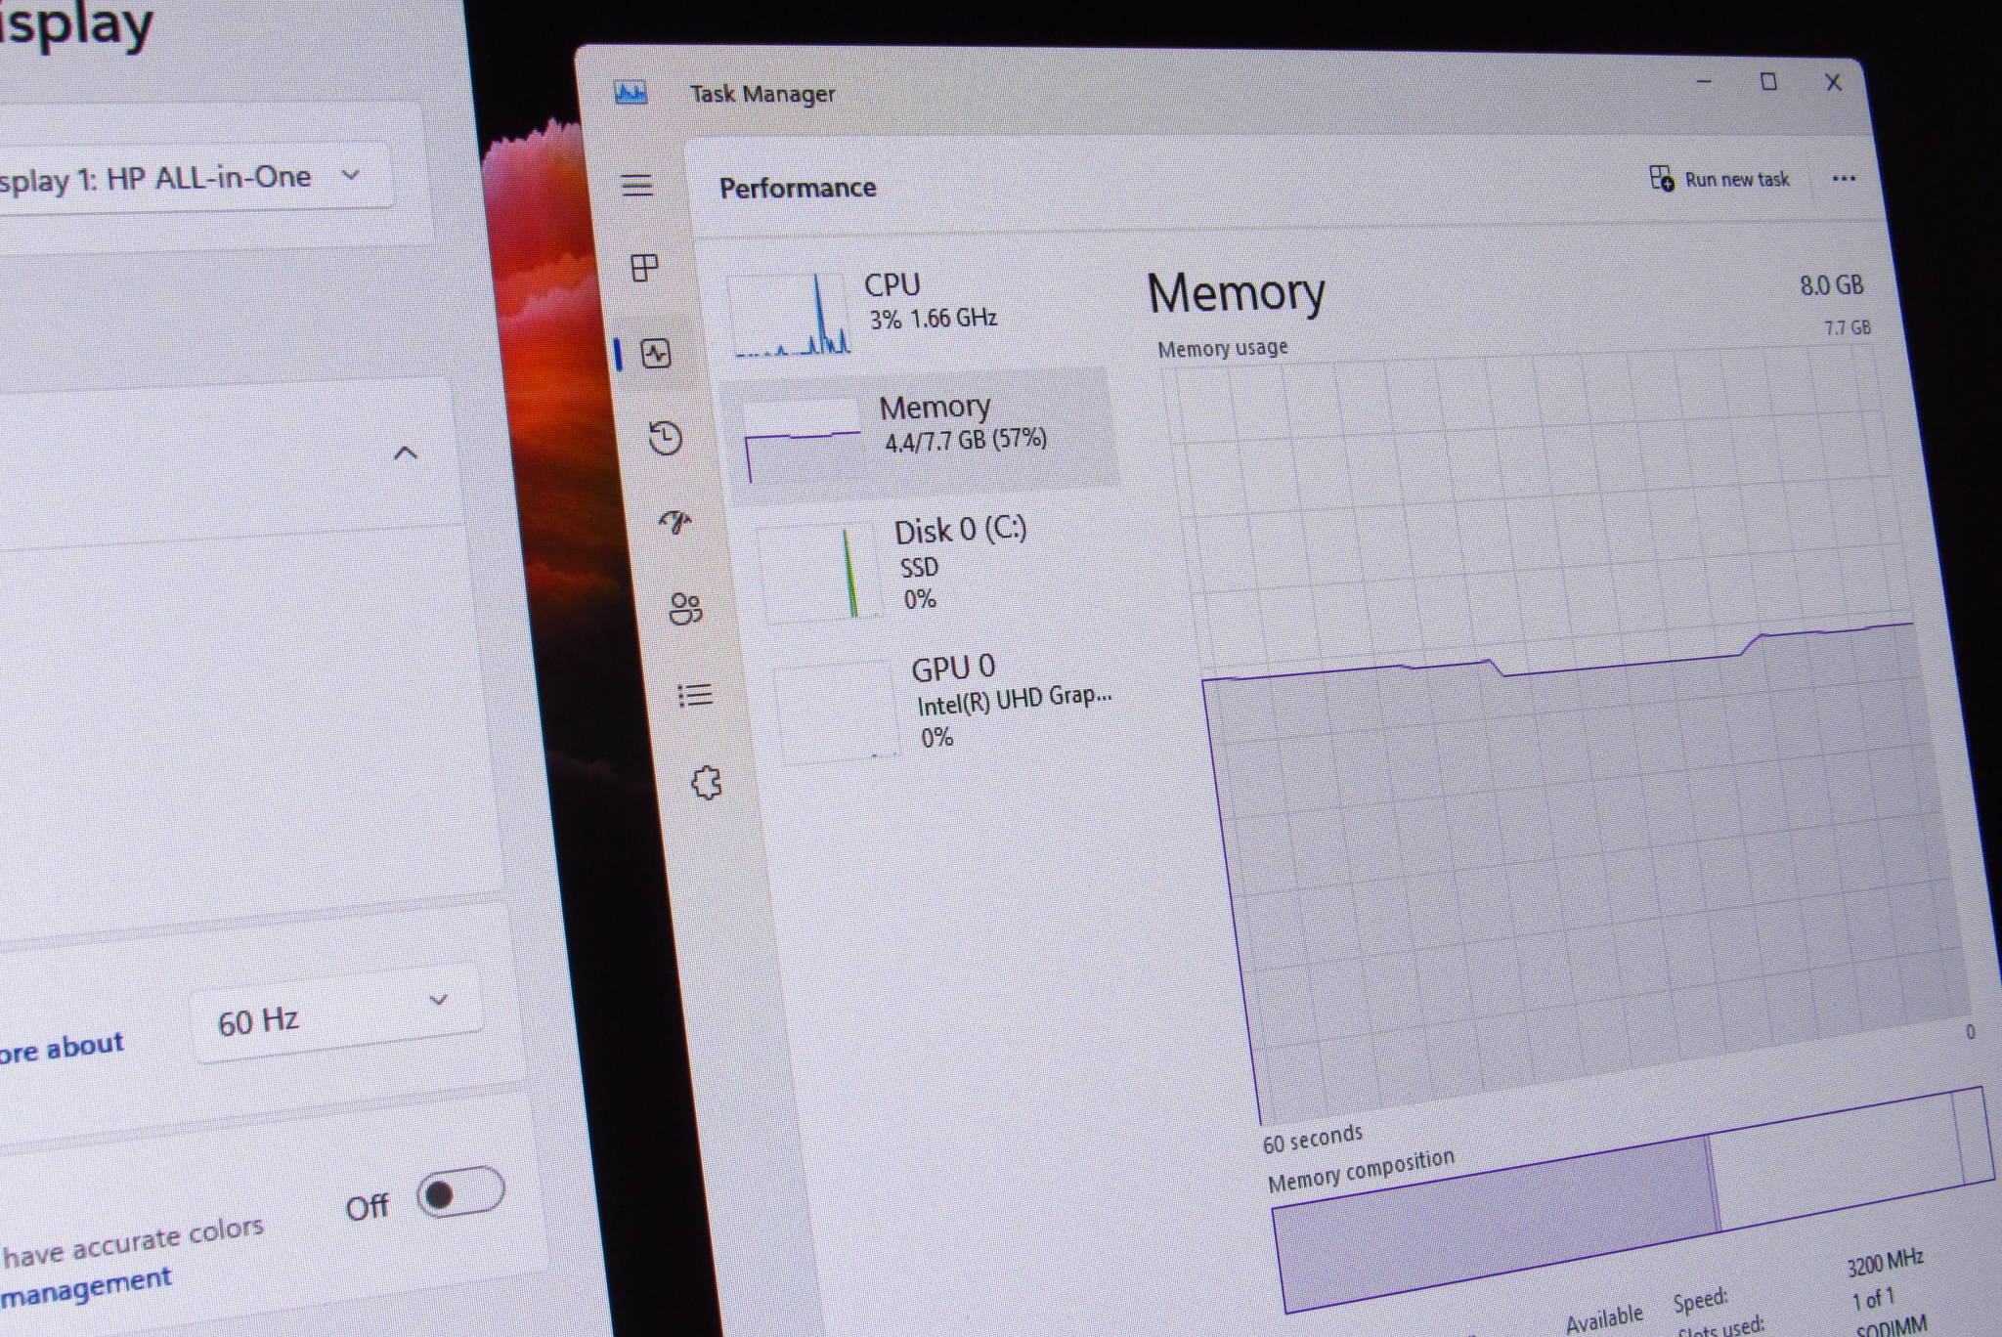Collapse the section with upward chevron

(405, 453)
